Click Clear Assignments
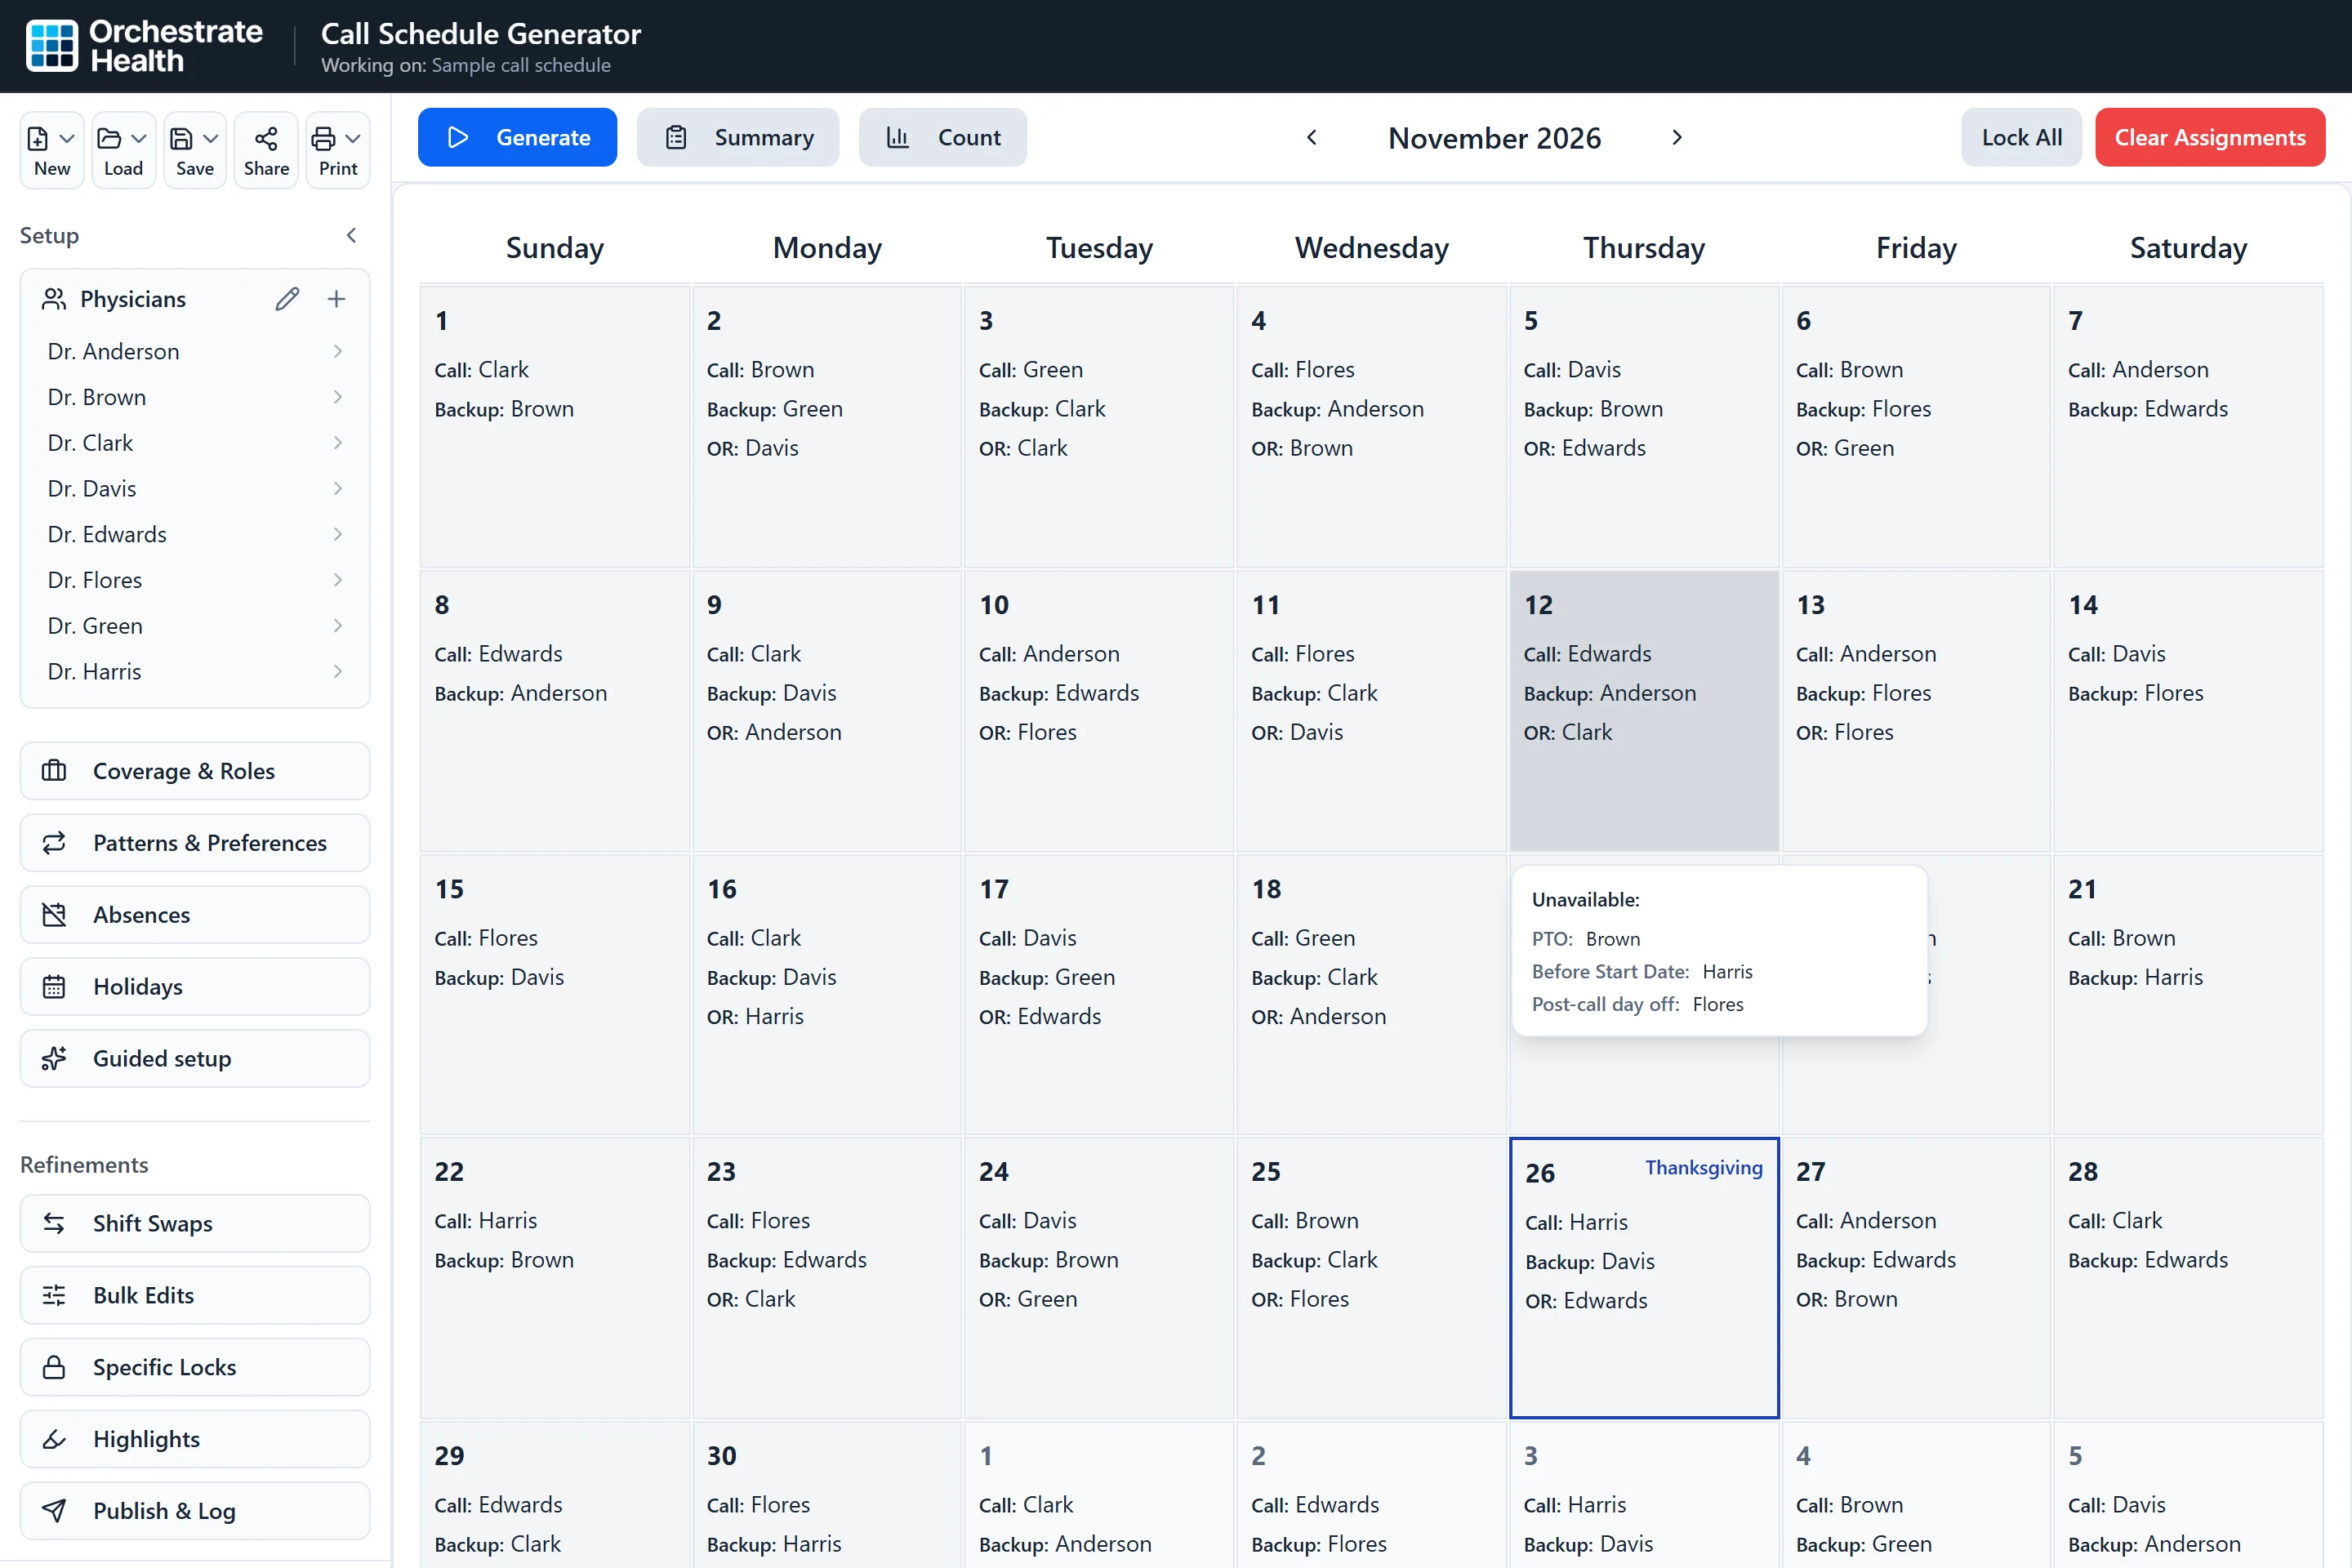 [x=2210, y=137]
